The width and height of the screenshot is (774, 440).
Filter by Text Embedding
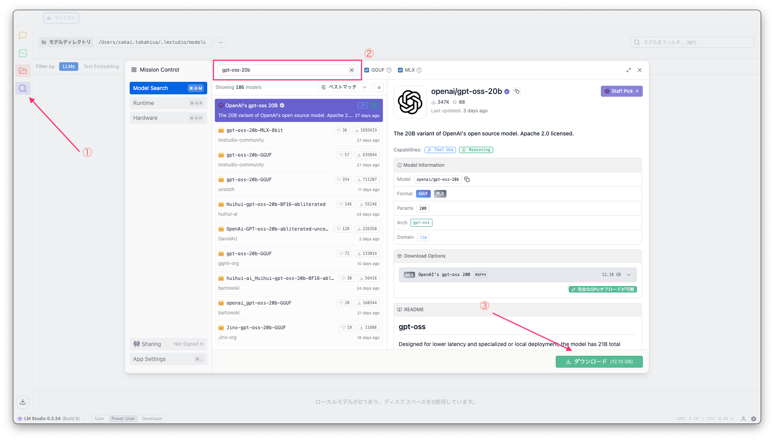click(101, 67)
